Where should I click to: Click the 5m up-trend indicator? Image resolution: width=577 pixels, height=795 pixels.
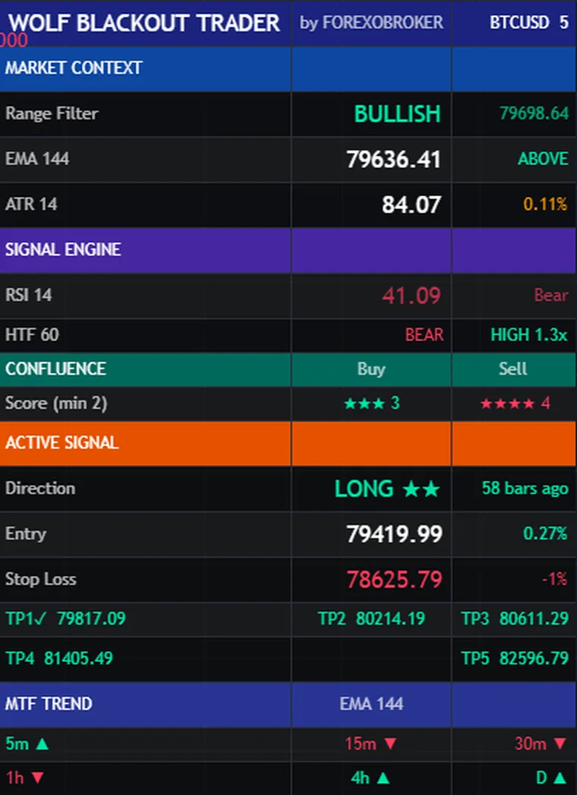(x=27, y=744)
